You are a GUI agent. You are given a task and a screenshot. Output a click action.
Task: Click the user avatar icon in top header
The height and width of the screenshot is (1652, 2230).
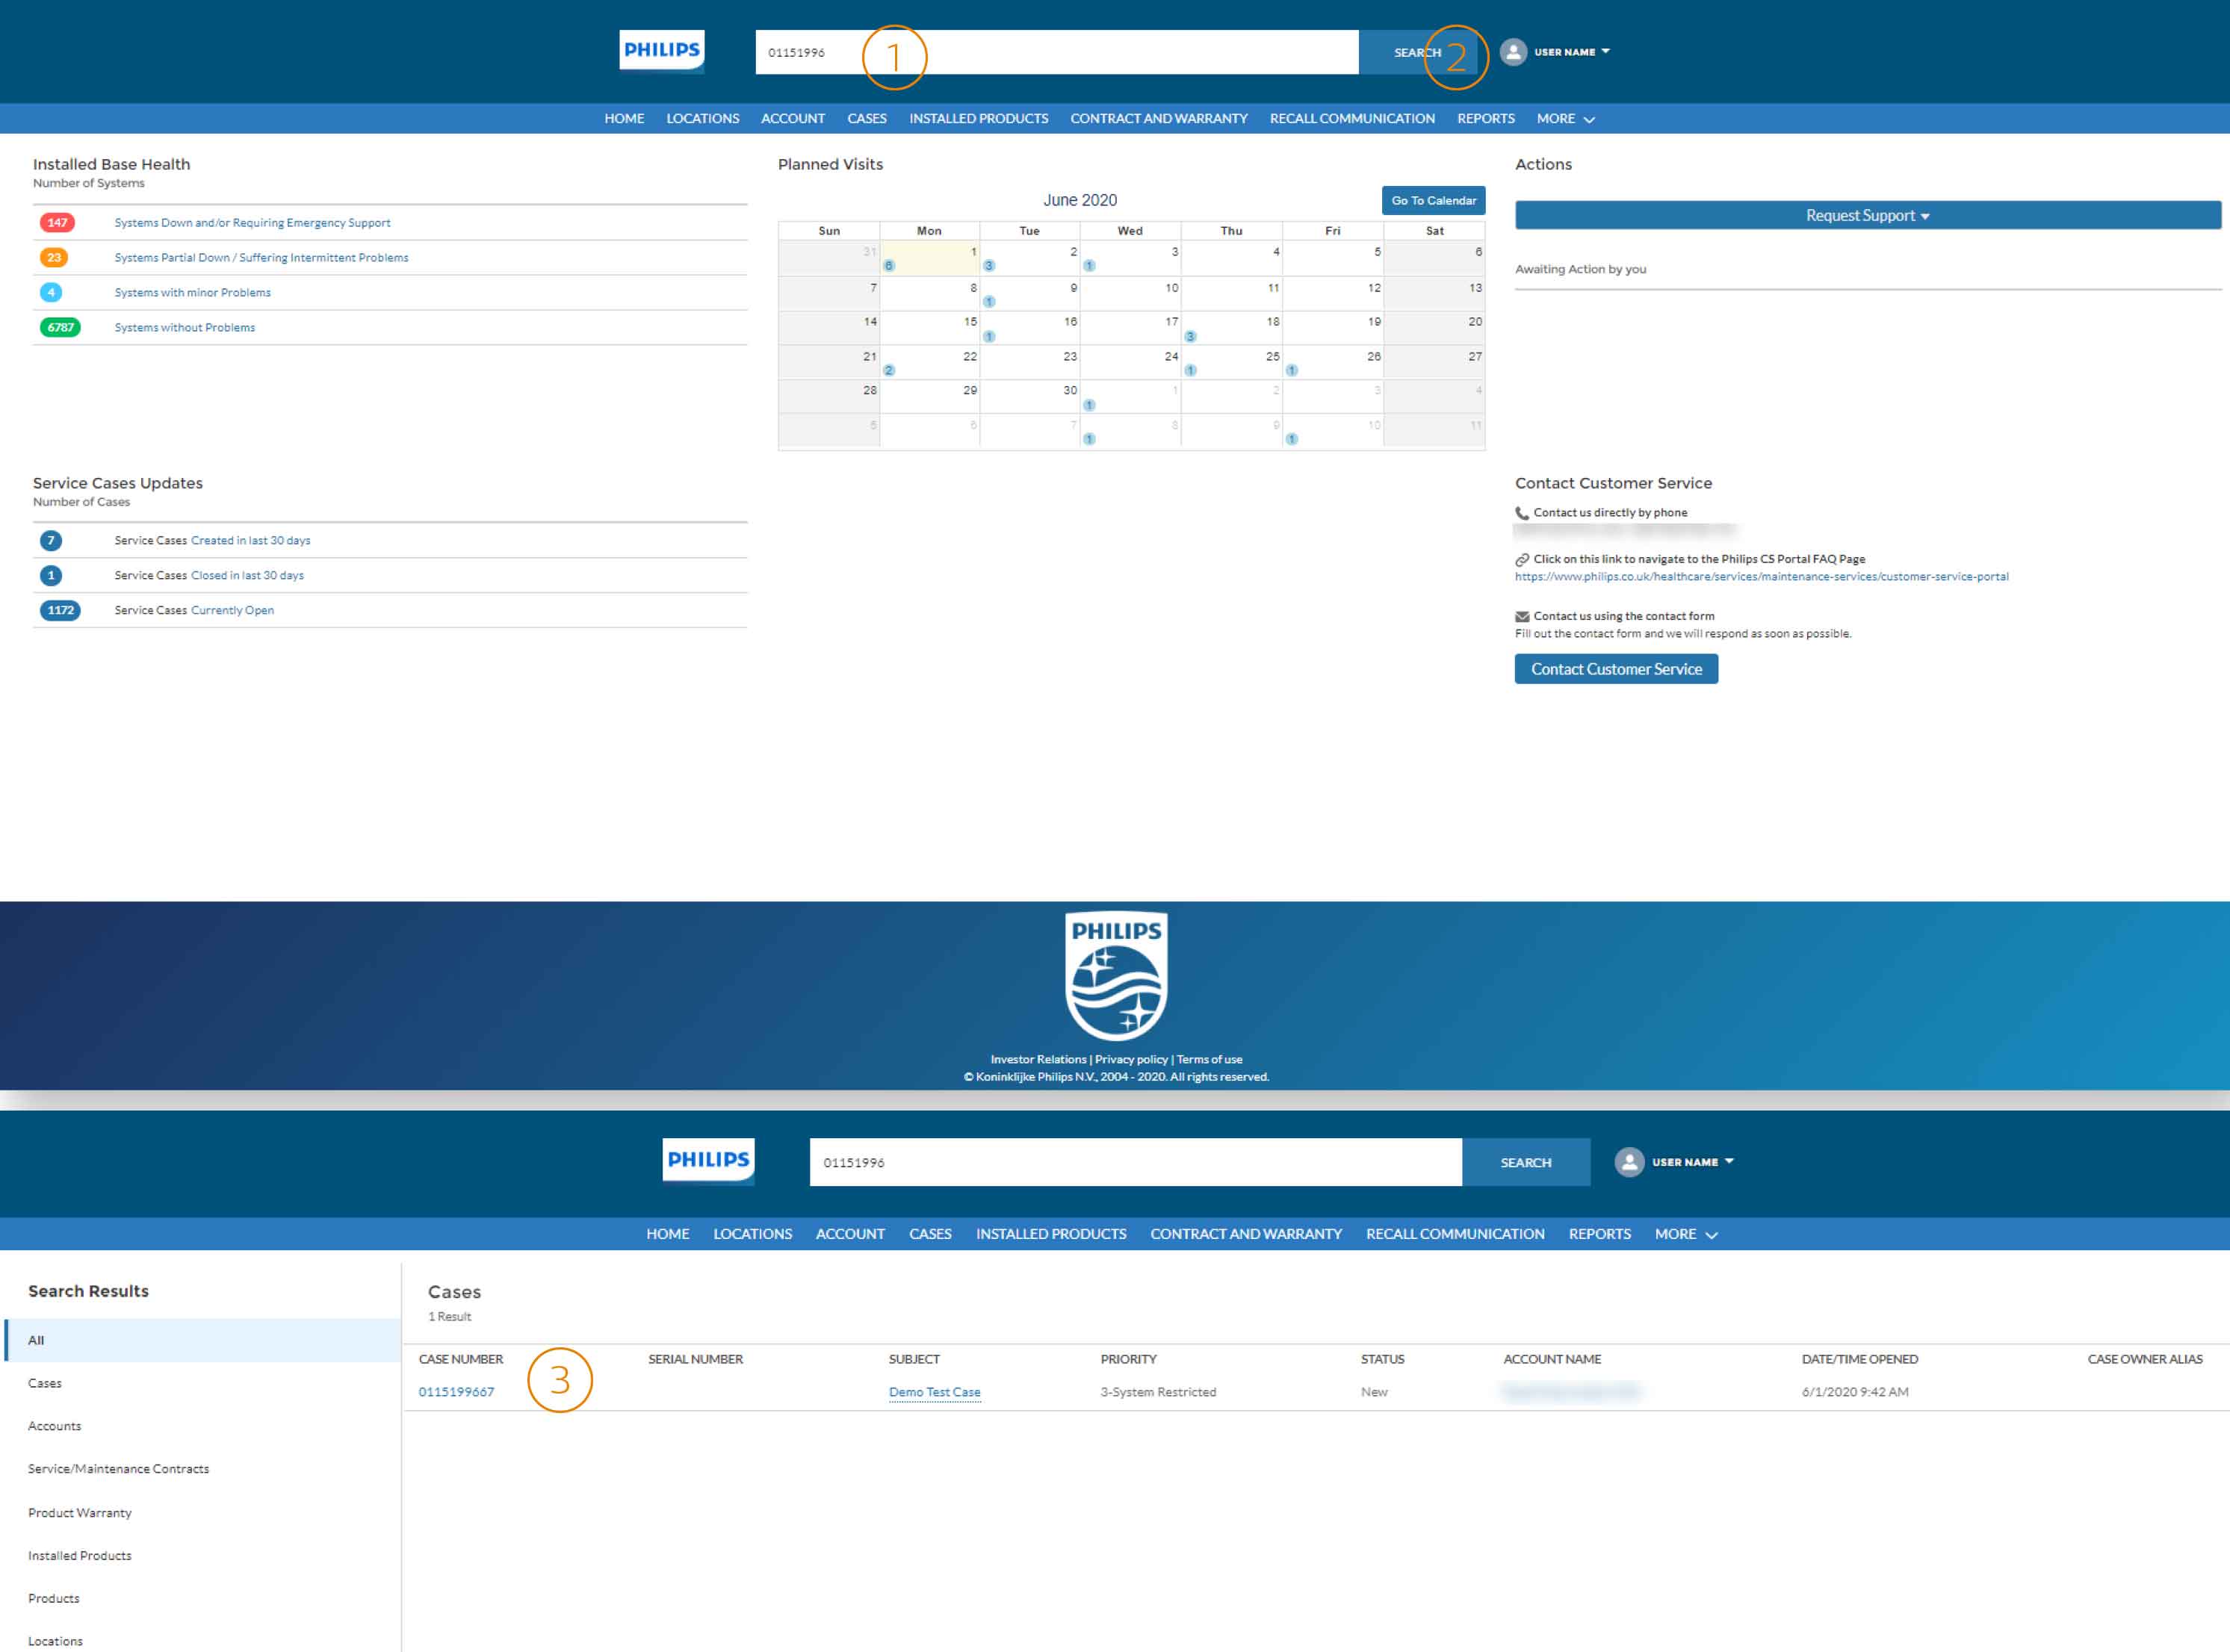click(1513, 52)
